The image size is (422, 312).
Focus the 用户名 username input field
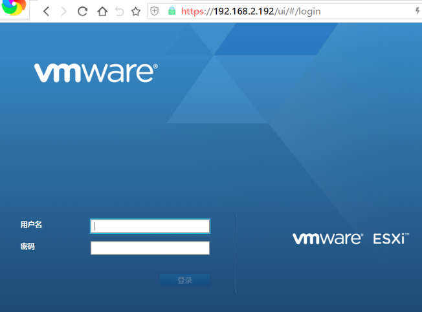(x=150, y=226)
